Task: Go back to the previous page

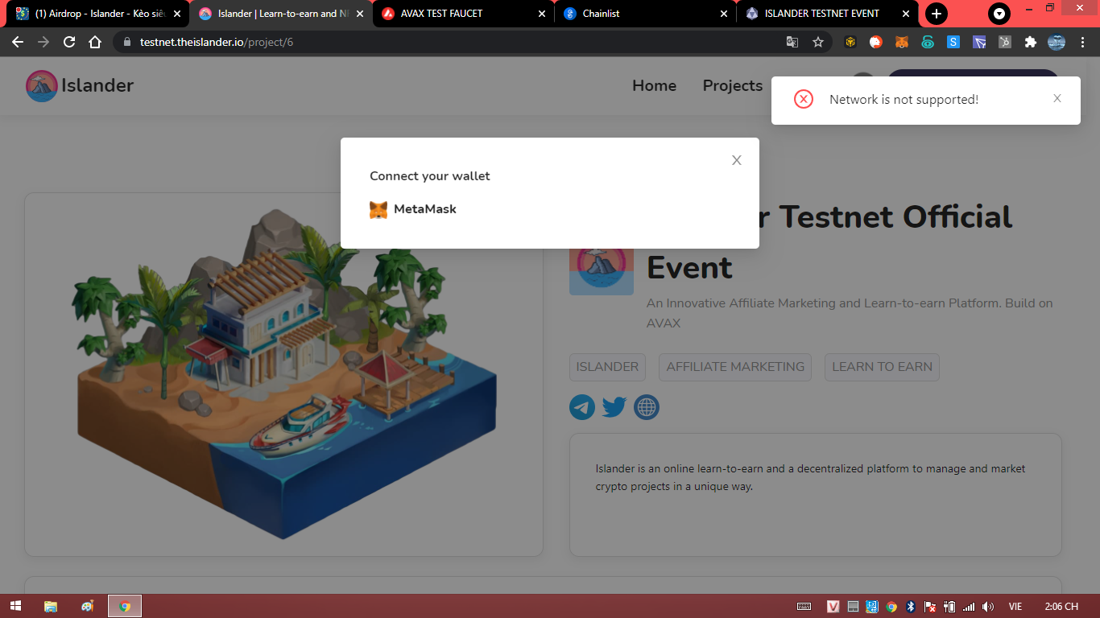Action: click(x=18, y=42)
